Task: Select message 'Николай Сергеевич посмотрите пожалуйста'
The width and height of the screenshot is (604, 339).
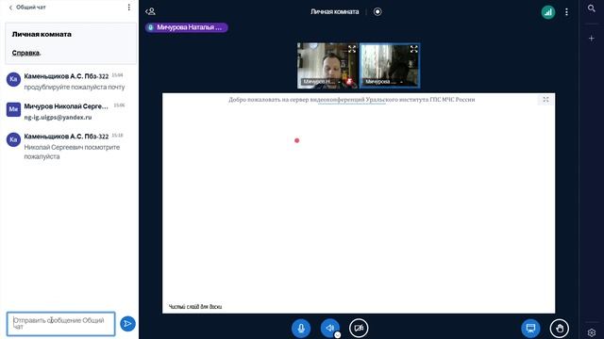Action: click(x=72, y=152)
